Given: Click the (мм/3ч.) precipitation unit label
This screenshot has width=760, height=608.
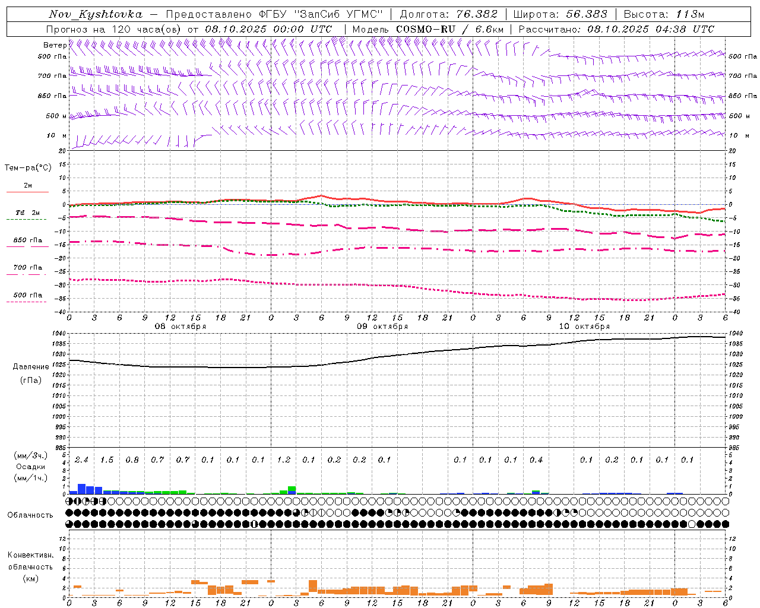Looking at the screenshot, I should tap(30, 455).
